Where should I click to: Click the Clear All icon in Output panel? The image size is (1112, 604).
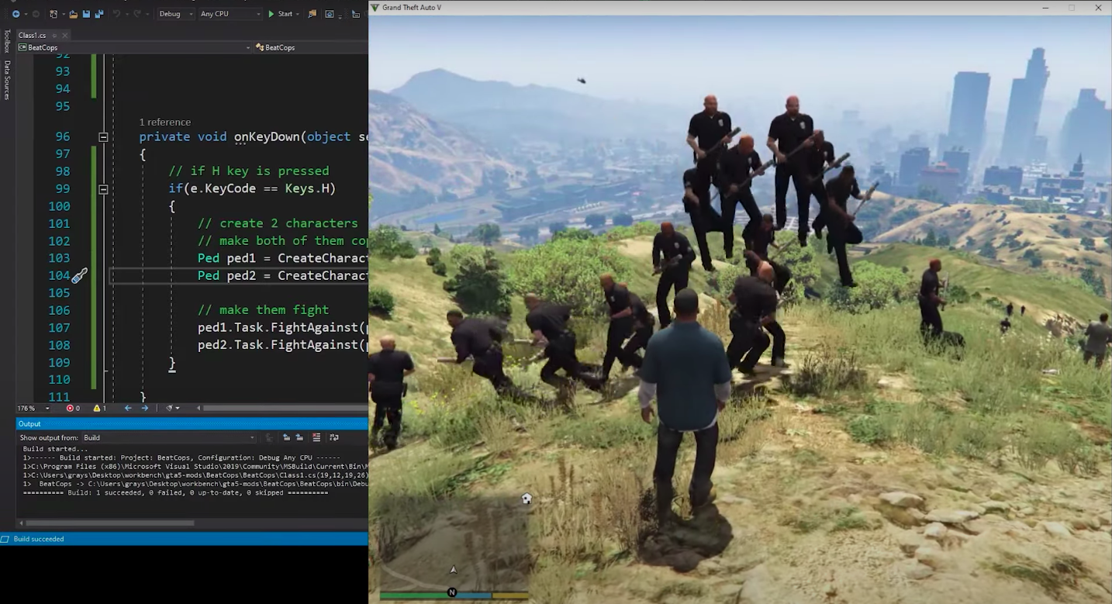tap(316, 437)
